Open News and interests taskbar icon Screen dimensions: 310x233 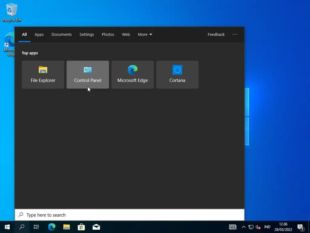click(x=233, y=227)
